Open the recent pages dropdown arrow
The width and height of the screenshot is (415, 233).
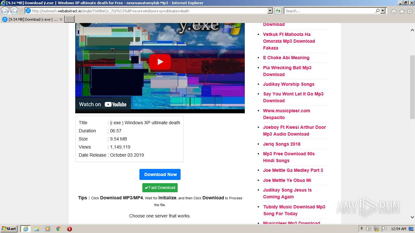click(21, 11)
